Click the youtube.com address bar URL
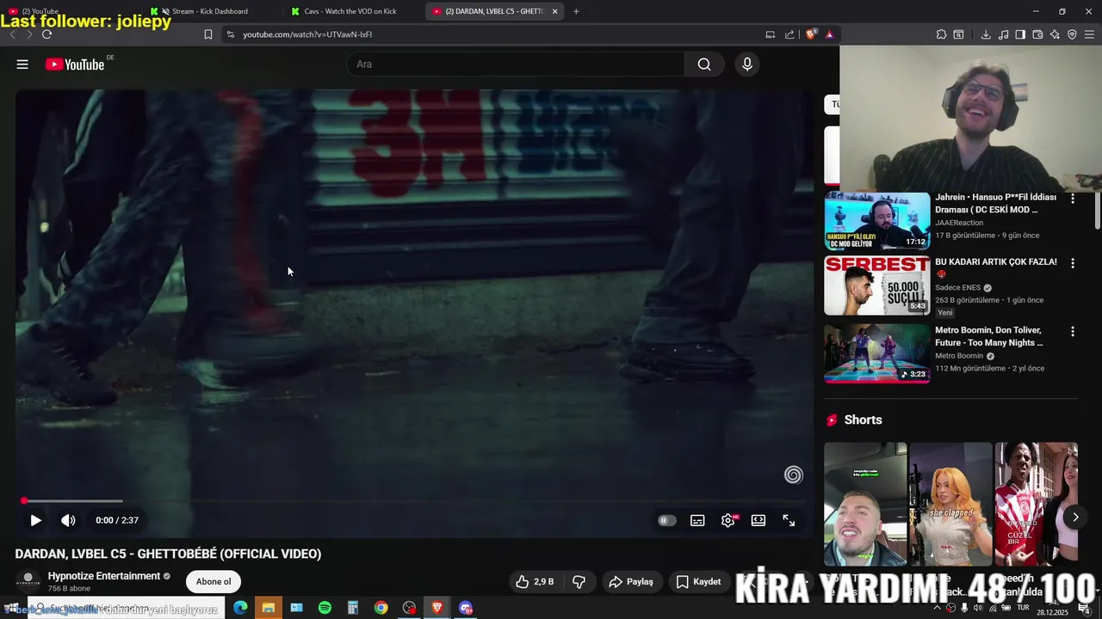Image resolution: width=1102 pixels, height=619 pixels. click(x=307, y=34)
